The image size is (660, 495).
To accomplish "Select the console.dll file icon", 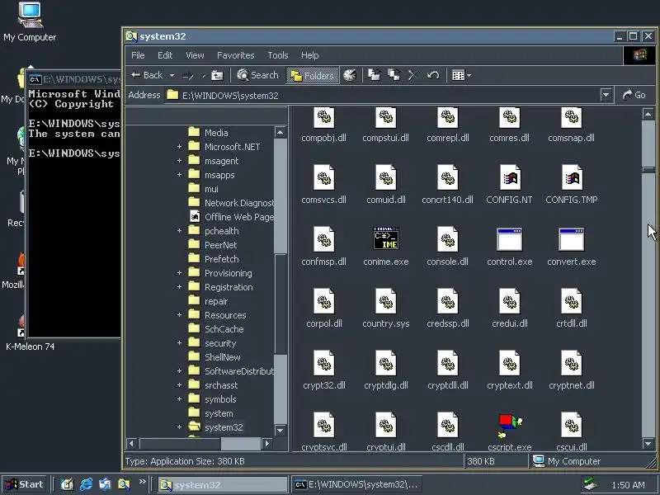I will coord(447,239).
